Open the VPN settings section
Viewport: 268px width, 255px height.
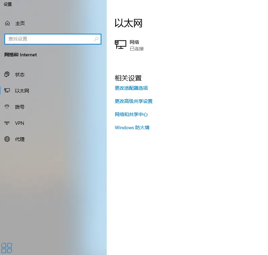click(20, 123)
